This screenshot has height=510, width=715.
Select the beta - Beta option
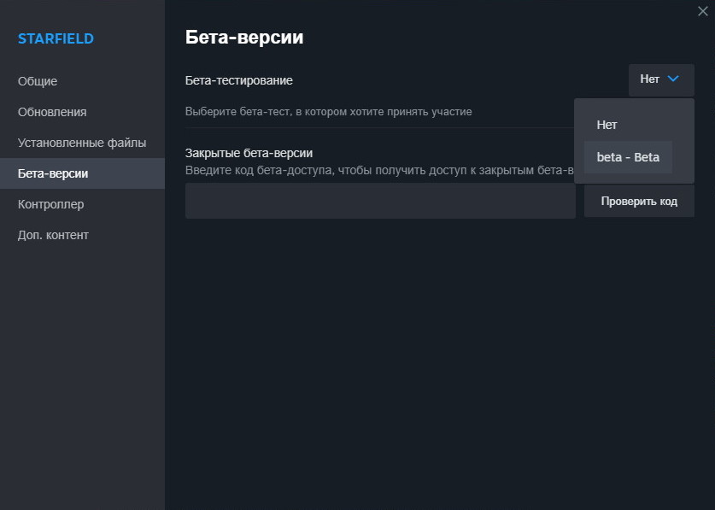pos(628,157)
